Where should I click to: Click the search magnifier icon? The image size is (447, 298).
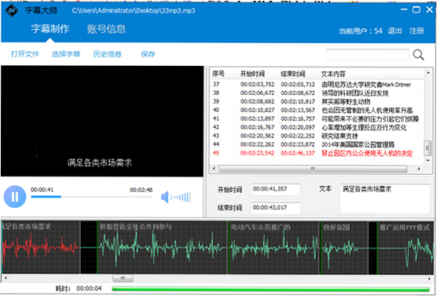point(418,55)
